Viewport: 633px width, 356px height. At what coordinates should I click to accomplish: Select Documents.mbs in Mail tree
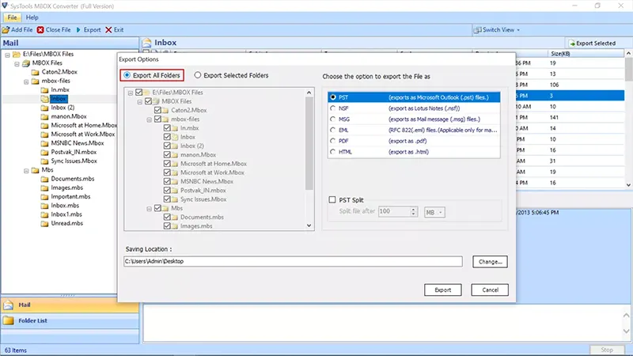tap(73, 179)
